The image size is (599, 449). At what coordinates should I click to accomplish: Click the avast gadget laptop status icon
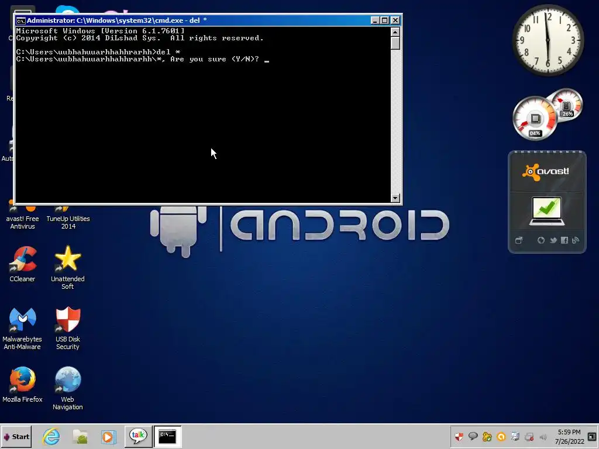coord(547,210)
